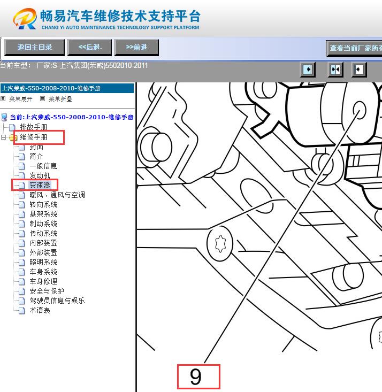Open 变速器 section
Screen dimensions: 382x392
[x=40, y=185]
